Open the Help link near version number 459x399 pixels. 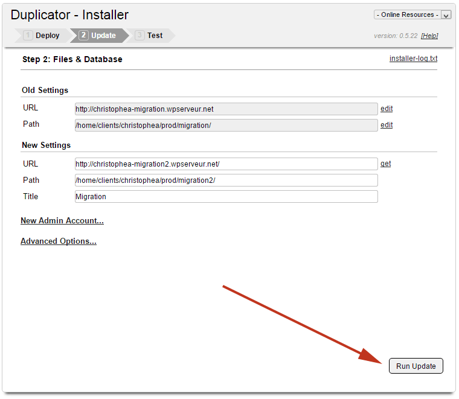(x=429, y=36)
